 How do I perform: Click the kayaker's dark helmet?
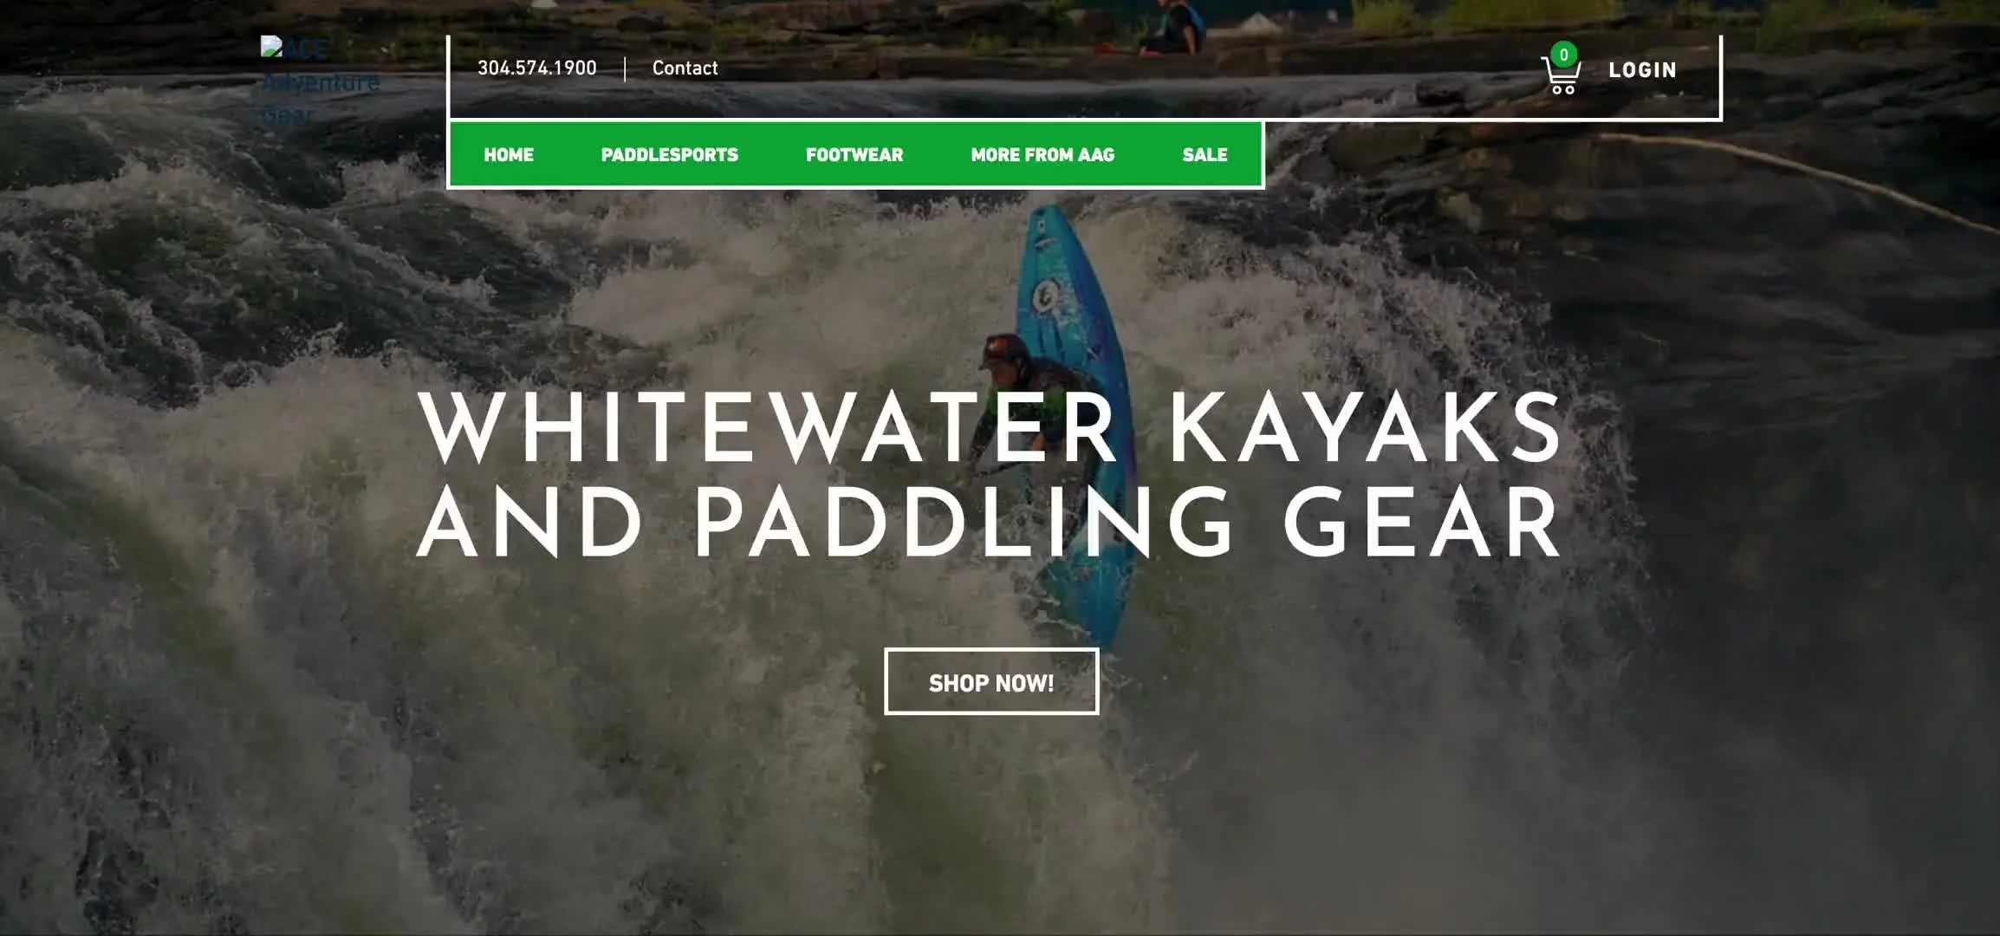click(x=1005, y=351)
